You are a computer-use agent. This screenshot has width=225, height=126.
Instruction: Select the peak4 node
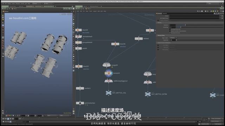tap(78, 48)
